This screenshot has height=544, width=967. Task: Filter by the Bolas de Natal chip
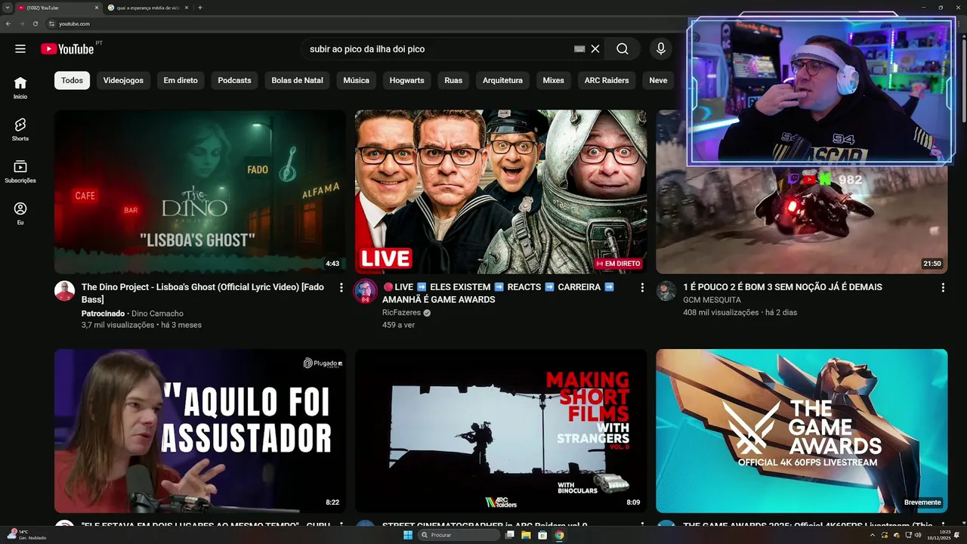[297, 80]
